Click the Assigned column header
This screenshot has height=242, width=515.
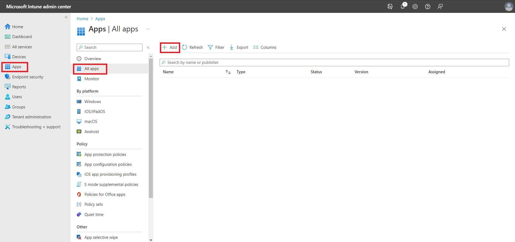click(x=437, y=72)
